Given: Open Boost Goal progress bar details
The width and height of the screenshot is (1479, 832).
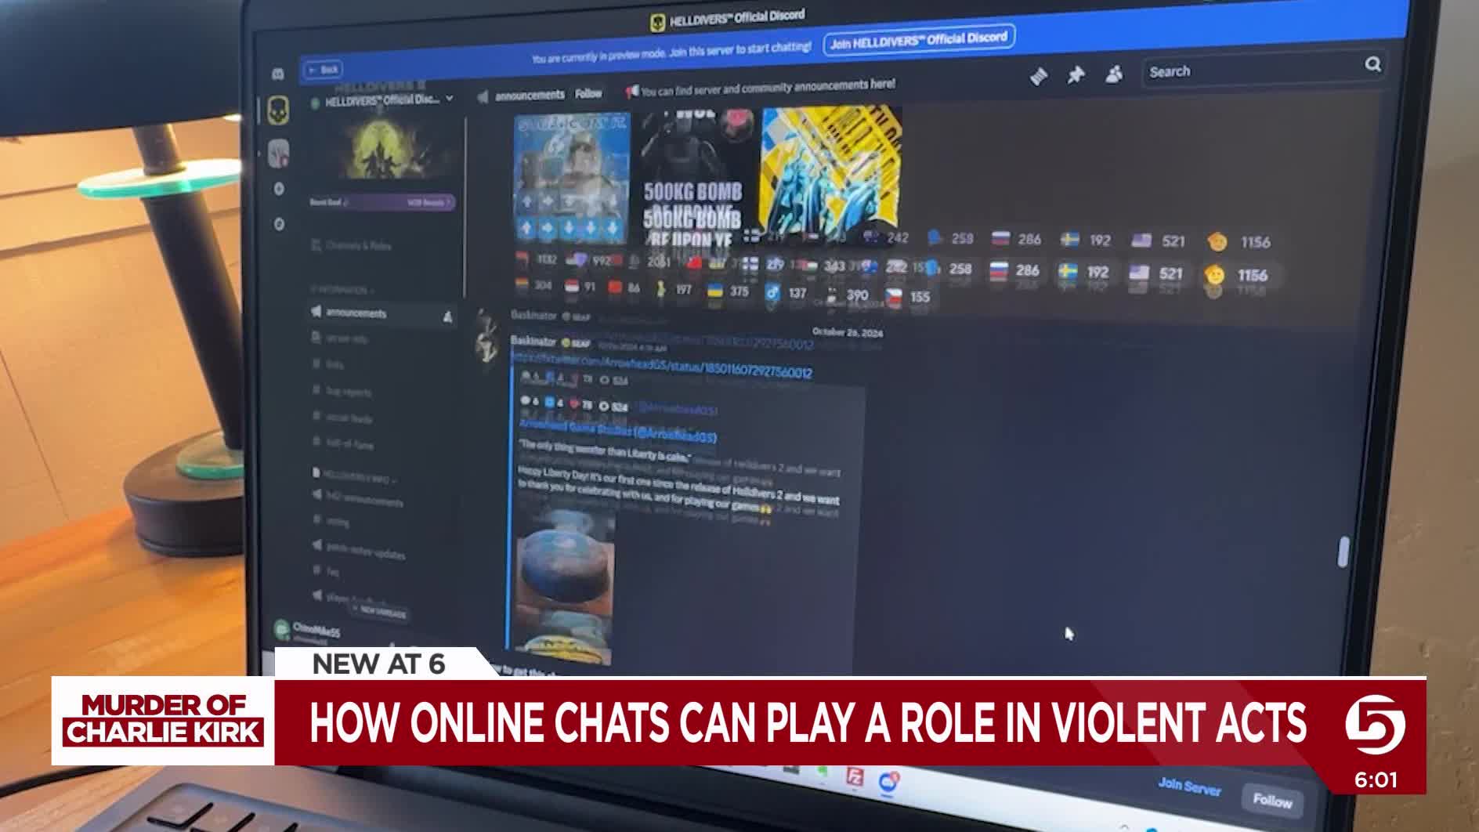Looking at the screenshot, I should pyautogui.click(x=381, y=202).
